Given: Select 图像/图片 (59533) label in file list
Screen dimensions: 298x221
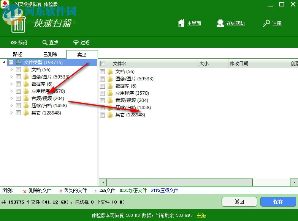Looking at the screenshot, I should [135, 79].
